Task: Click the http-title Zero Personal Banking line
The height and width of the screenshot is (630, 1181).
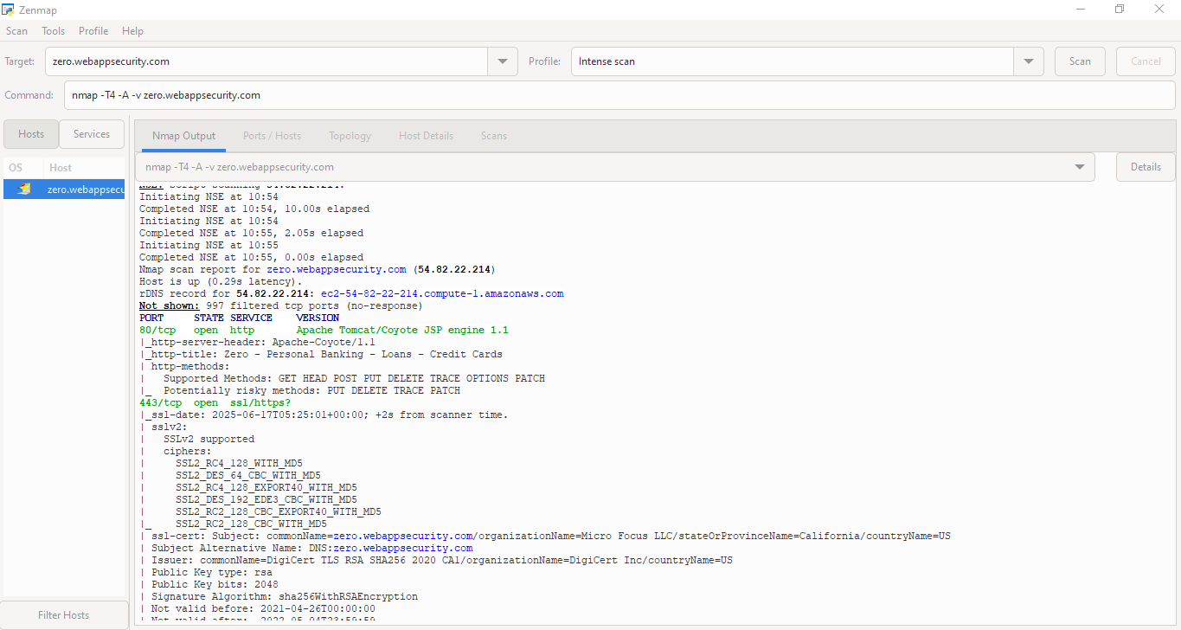Action: coord(321,354)
